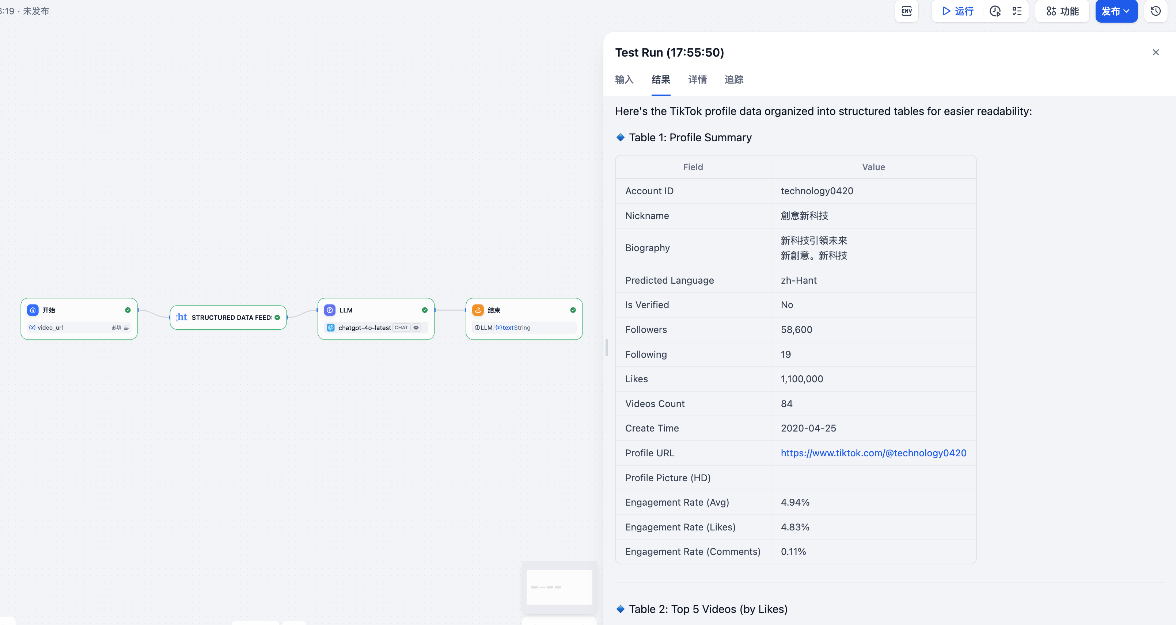Click the Create Time value 2020-04-25
1176x625 pixels.
808,428
